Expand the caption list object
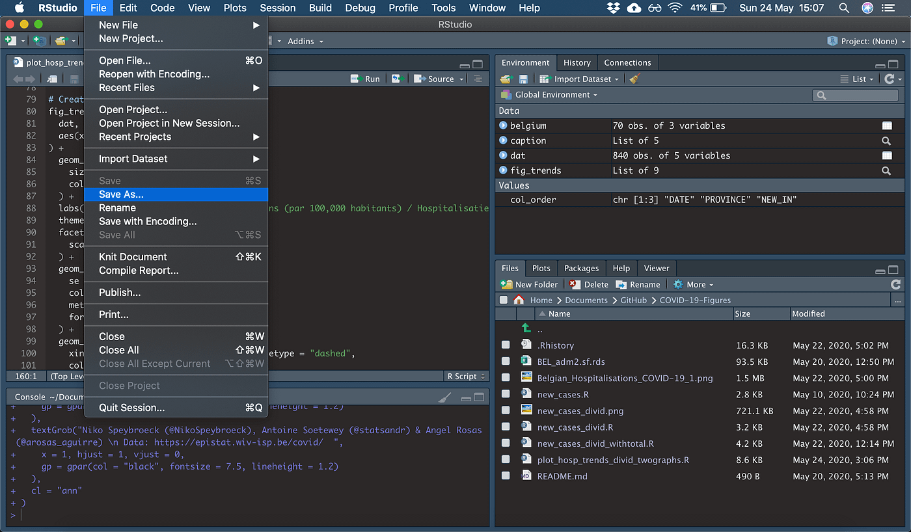 (503, 140)
